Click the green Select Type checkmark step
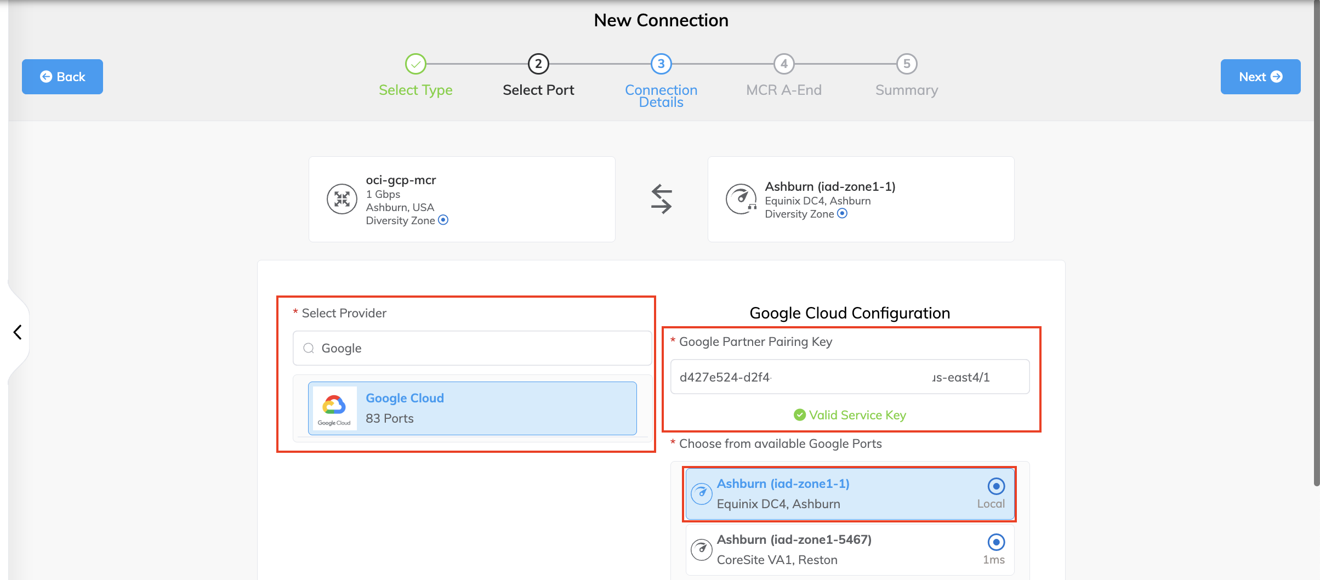This screenshot has width=1320, height=580. pos(416,64)
